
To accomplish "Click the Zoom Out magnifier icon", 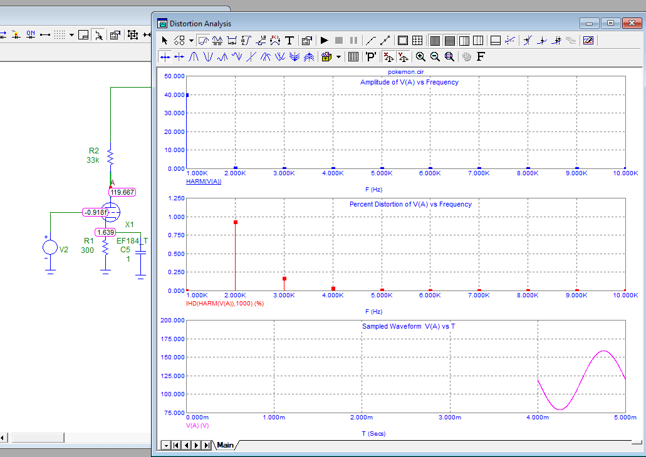I will tap(435, 57).
